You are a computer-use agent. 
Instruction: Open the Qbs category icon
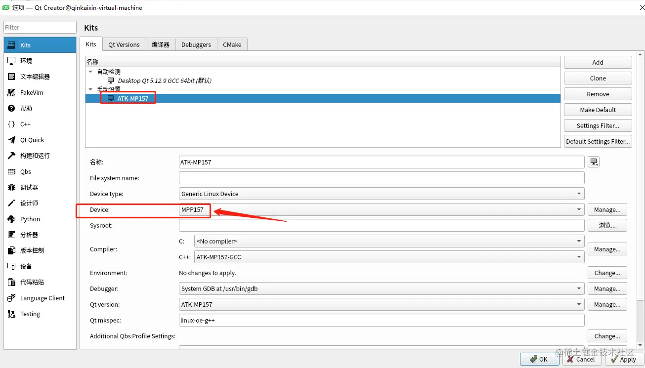click(x=11, y=171)
